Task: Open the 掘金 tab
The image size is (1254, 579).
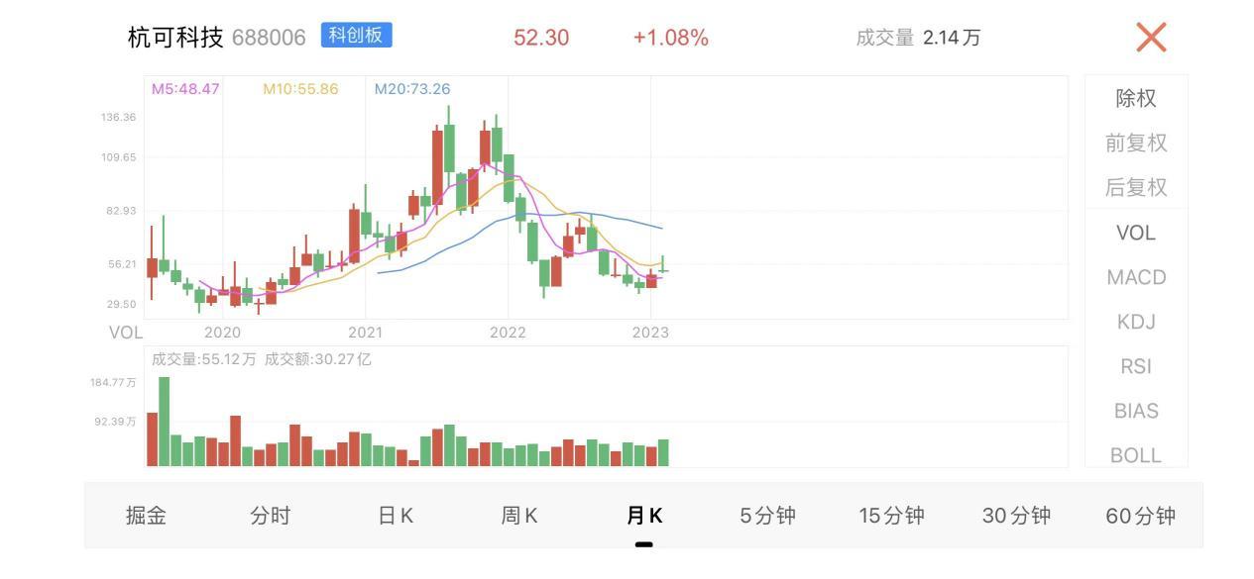Action: coord(146,516)
